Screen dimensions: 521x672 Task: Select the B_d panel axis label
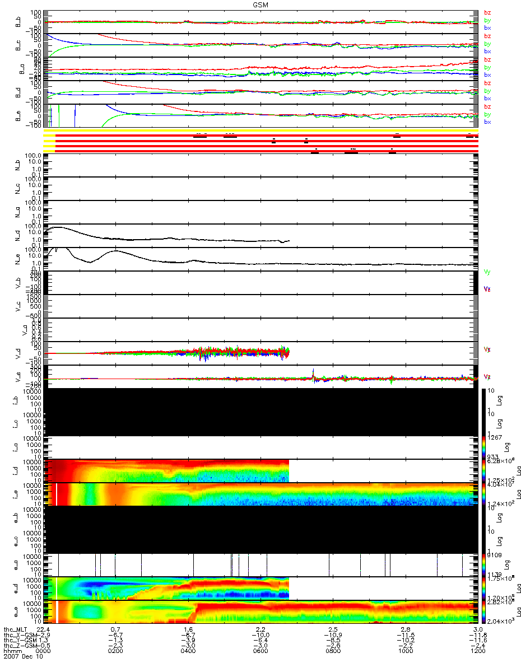(x=18, y=92)
